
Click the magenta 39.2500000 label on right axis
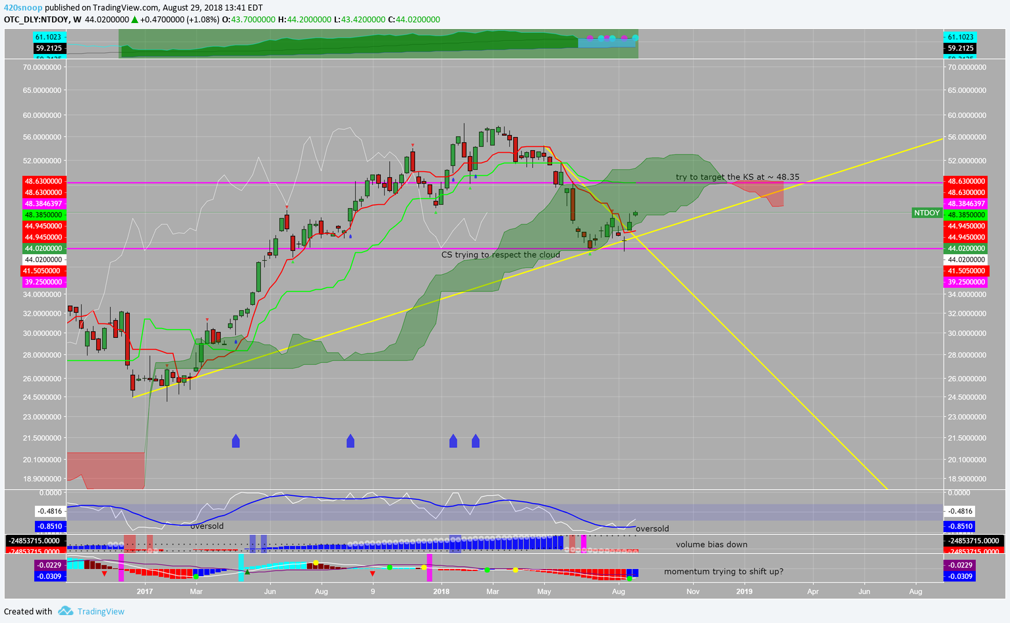(x=966, y=283)
